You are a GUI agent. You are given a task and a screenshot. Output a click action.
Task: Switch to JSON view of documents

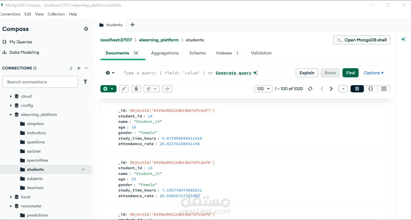coord(371,89)
